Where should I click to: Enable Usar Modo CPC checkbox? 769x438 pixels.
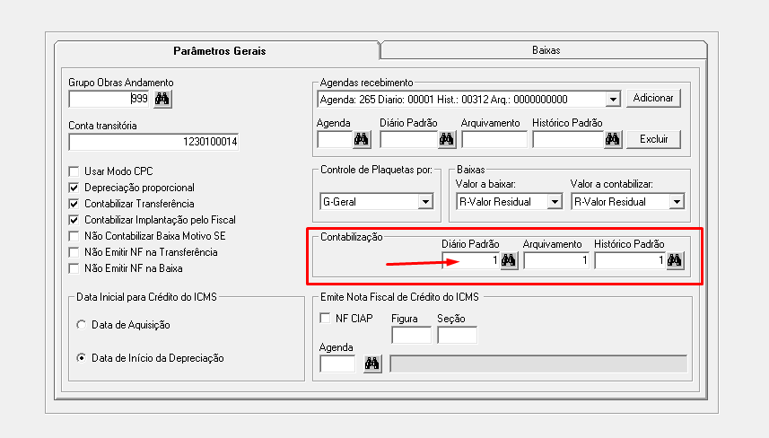[x=74, y=171]
